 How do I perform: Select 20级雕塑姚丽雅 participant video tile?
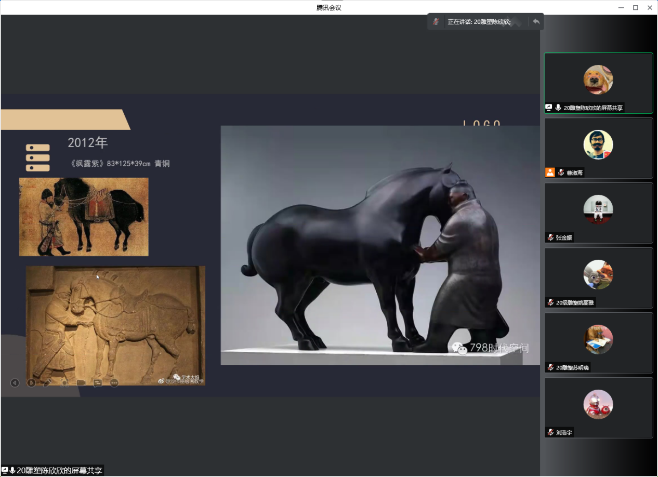pyautogui.click(x=598, y=278)
